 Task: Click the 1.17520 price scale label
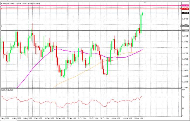(185, 59)
